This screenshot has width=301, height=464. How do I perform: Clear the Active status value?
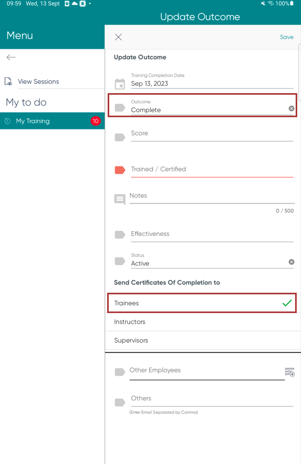[291, 262]
